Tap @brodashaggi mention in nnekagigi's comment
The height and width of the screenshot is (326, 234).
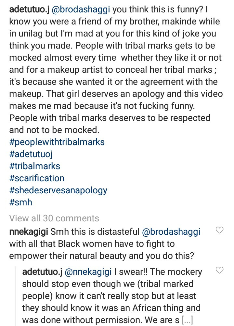point(171,231)
